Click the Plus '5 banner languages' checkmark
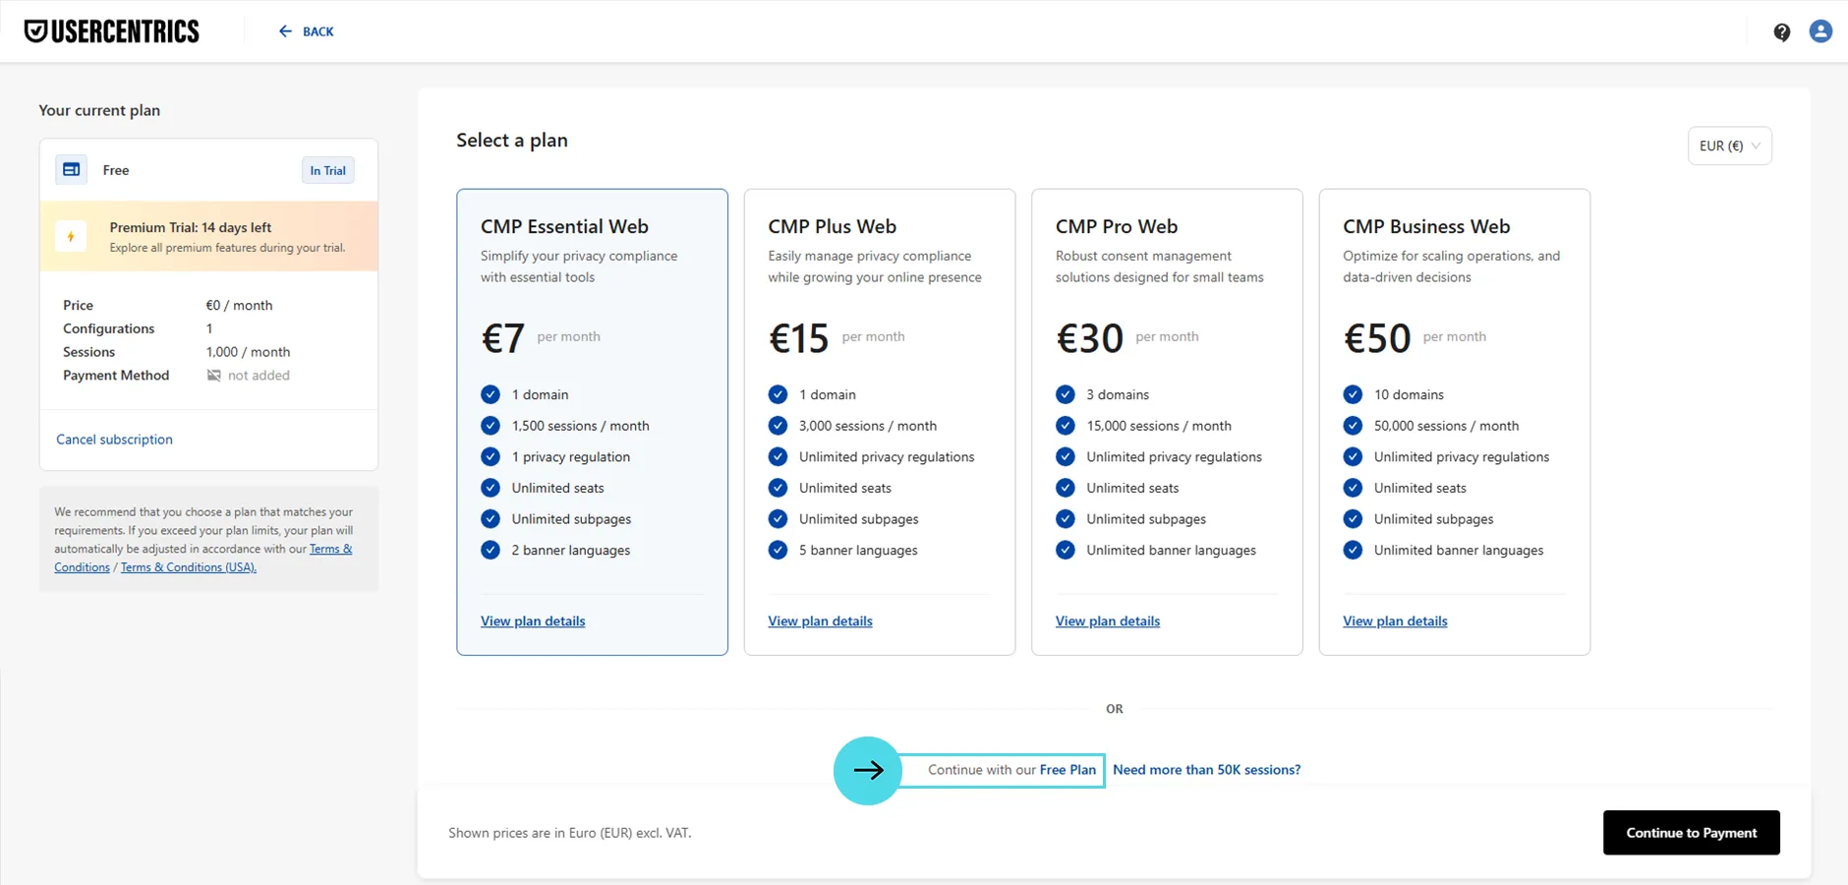Viewport: 1848px width, 885px height. point(778,550)
